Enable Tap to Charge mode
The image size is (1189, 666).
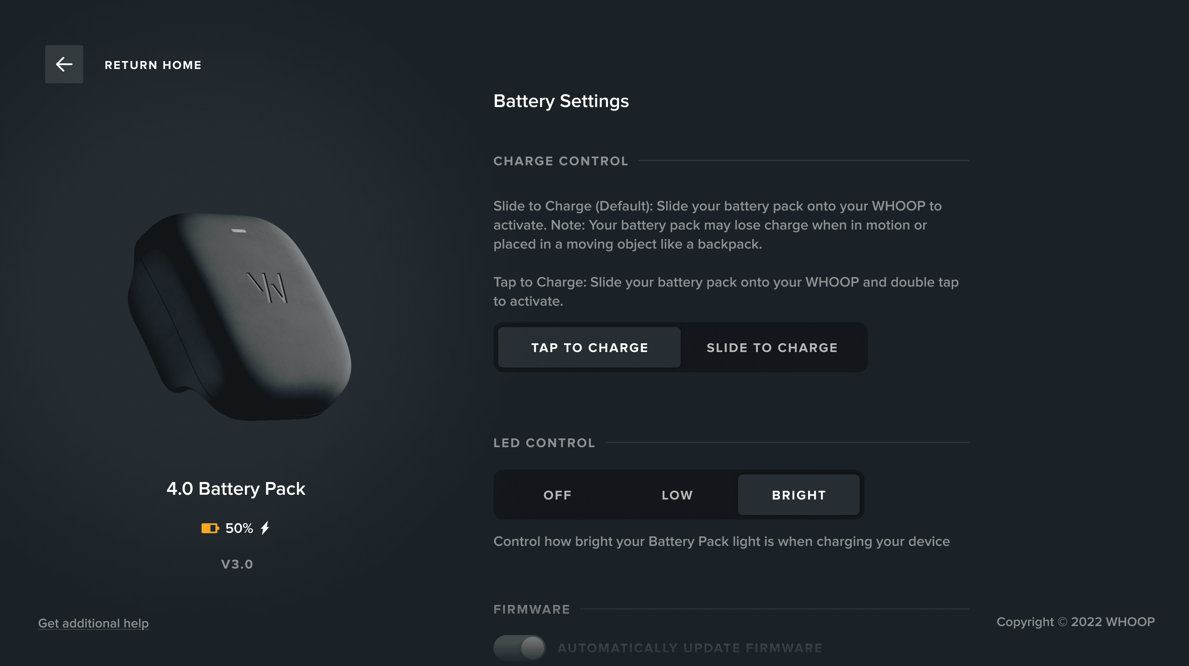589,347
